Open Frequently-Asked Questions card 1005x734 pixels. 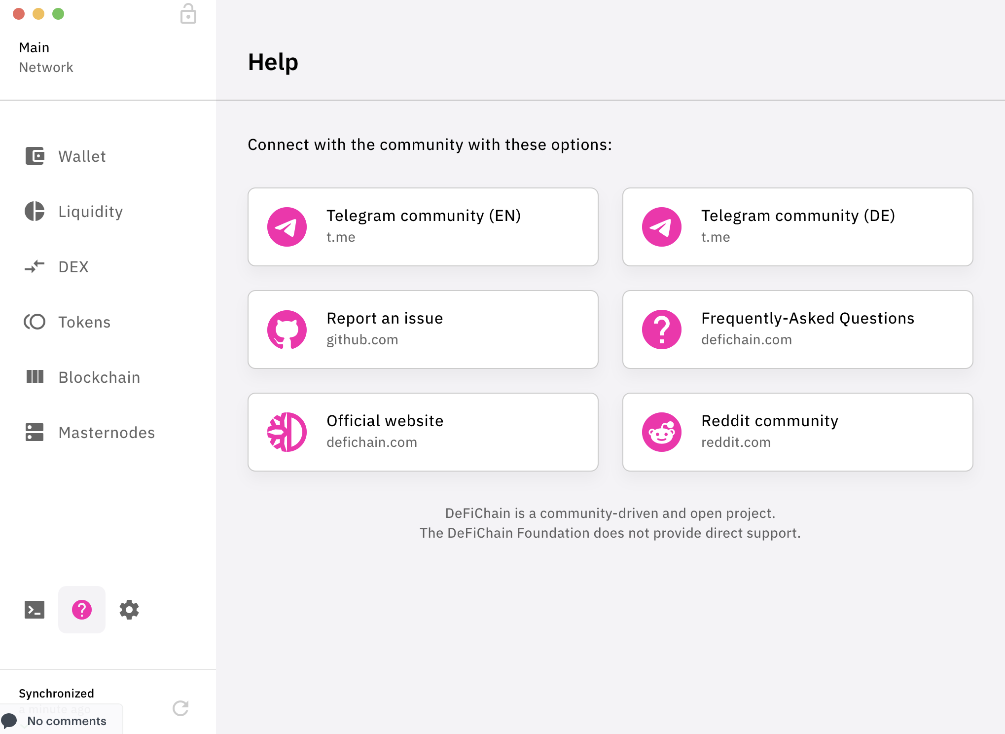798,330
